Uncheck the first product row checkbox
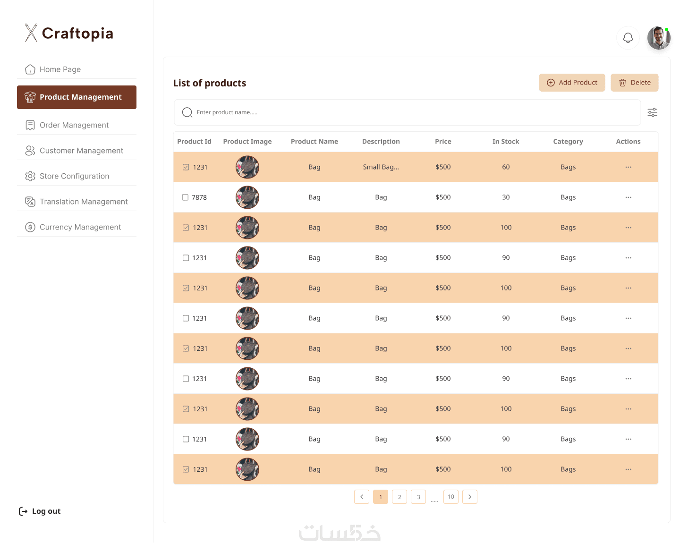This screenshot has height=552, width=680. 186,167
